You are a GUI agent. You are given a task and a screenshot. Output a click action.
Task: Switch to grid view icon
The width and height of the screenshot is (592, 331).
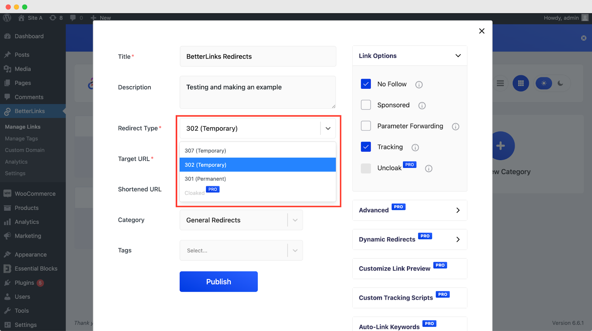click(x=521, y=83)
